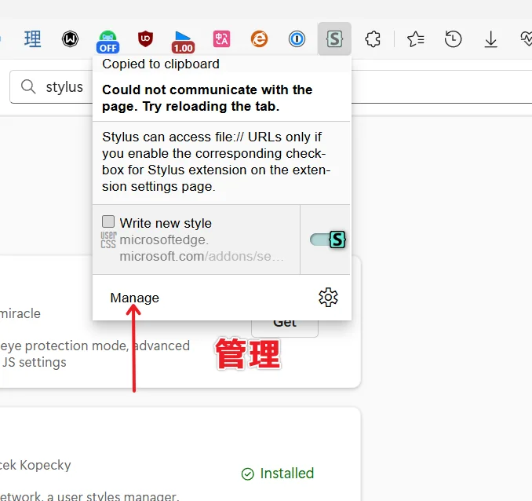Click the 'Copied to clipboard' message
The height and width of the screenshot is (501, 532).
(161, 64)
